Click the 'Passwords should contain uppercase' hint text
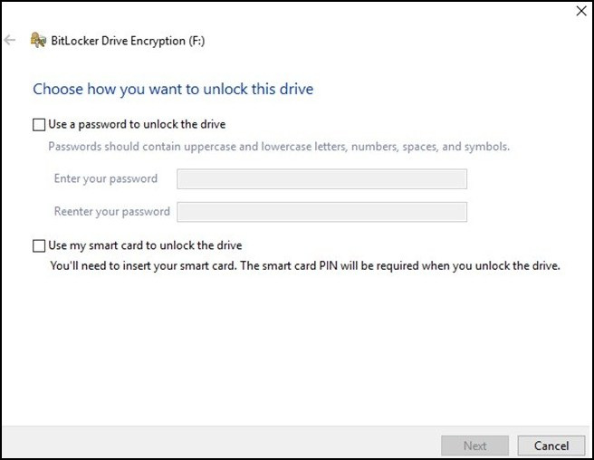The width and height of the screenshot is (594, 460). [x=279, y=147]
